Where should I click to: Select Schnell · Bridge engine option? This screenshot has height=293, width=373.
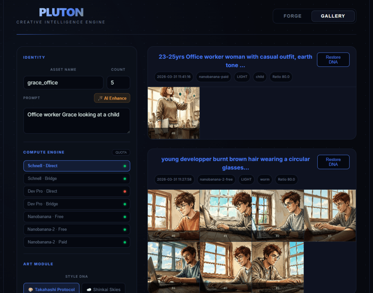click(x=76, y=178)
